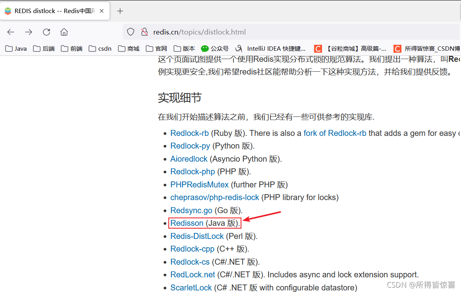Click the 在我们开始描述算法之前 paragraph
The height and width of the screenshot is (292, 461).
[x=266, y=117]
